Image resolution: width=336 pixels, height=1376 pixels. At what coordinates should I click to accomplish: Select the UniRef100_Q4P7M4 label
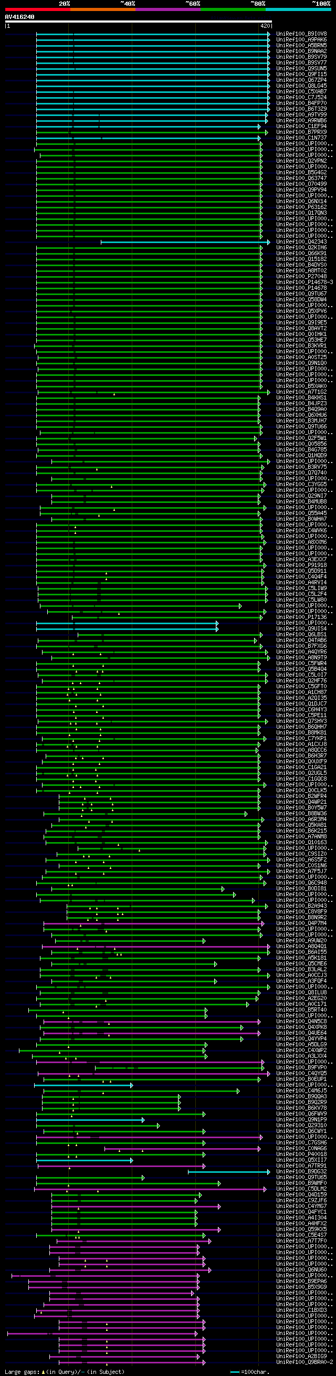pos(301,923)
